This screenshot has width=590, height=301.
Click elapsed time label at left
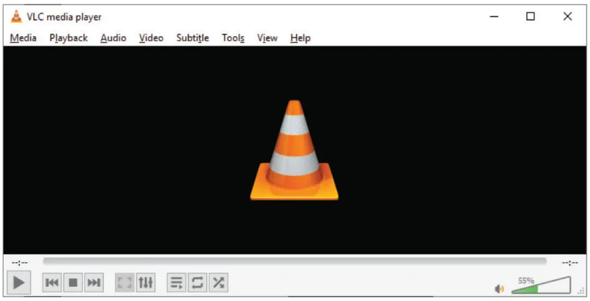[20, 262]
